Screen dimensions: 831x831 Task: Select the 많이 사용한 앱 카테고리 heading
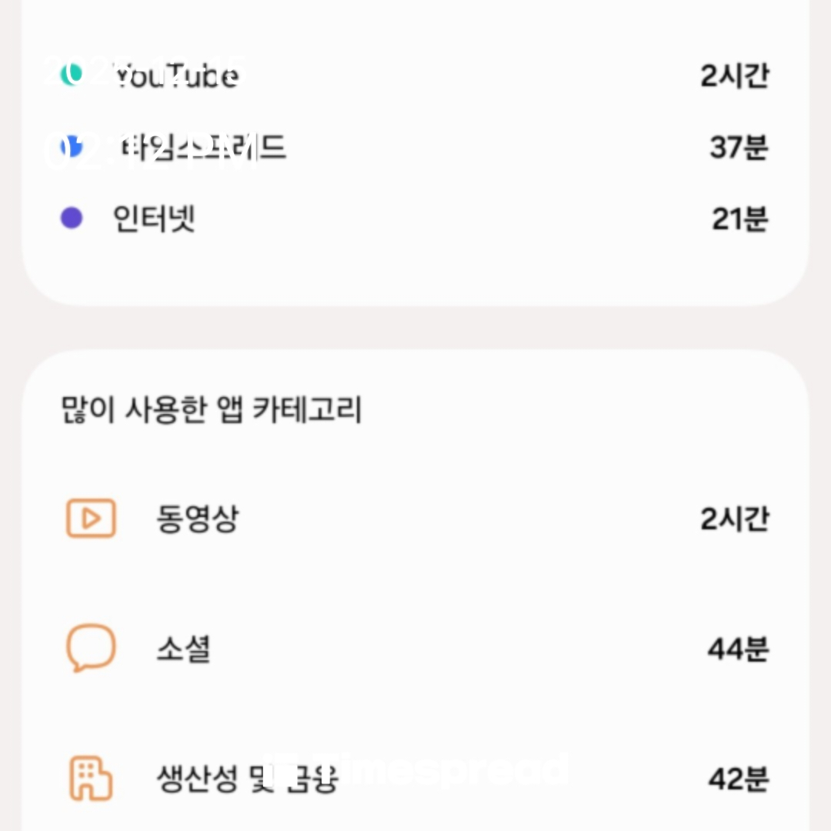tap(211, 409)
